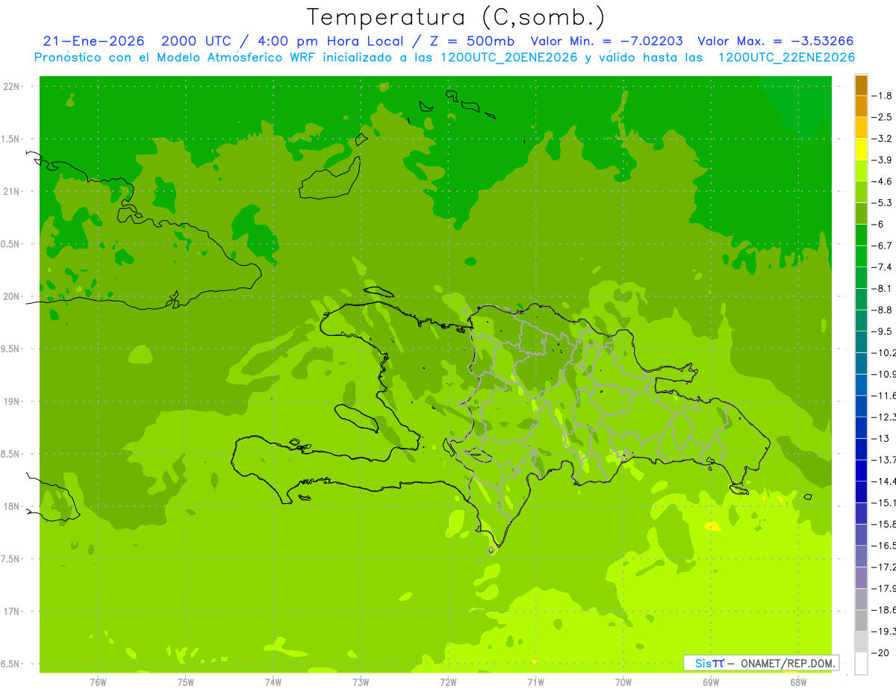
Task: Click the "69W" longitude label
Action: tap(711, 682)
